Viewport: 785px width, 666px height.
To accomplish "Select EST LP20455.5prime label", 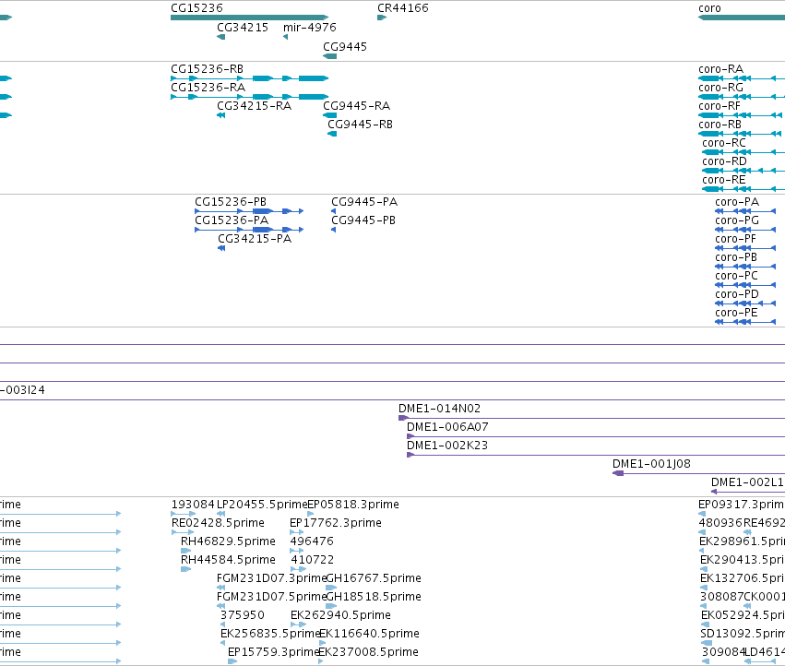I will (262, 505).
